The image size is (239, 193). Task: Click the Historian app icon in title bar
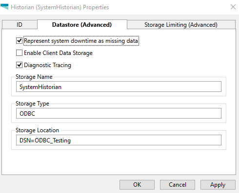coord(4,7)
